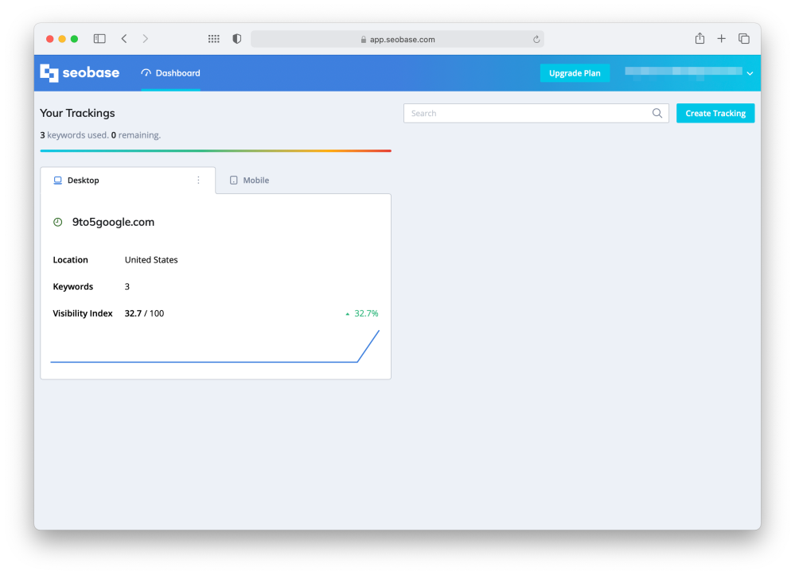Viewport: 795px width, 575px height.
Task: Click the keywords usage progress bar
Action: coord(215,150)
